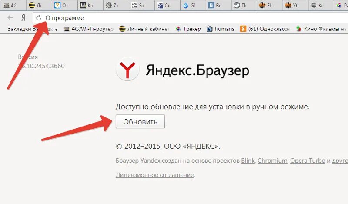Select the Кс tab
Viewport: 348px width, 204px height.
(321, 5)
